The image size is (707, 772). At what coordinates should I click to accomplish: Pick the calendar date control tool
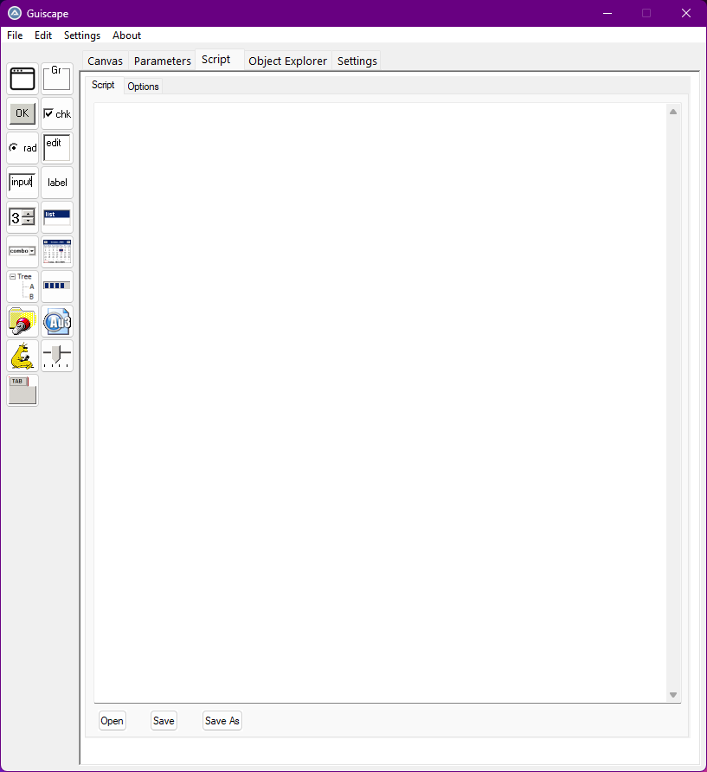coord(57,252)
